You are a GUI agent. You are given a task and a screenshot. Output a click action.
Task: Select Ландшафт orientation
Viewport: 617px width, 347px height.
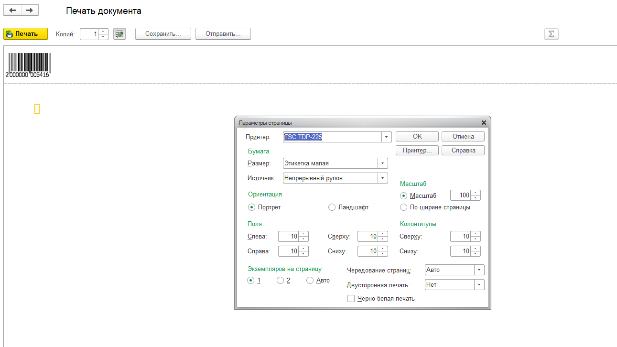click(x=332, y=207)
